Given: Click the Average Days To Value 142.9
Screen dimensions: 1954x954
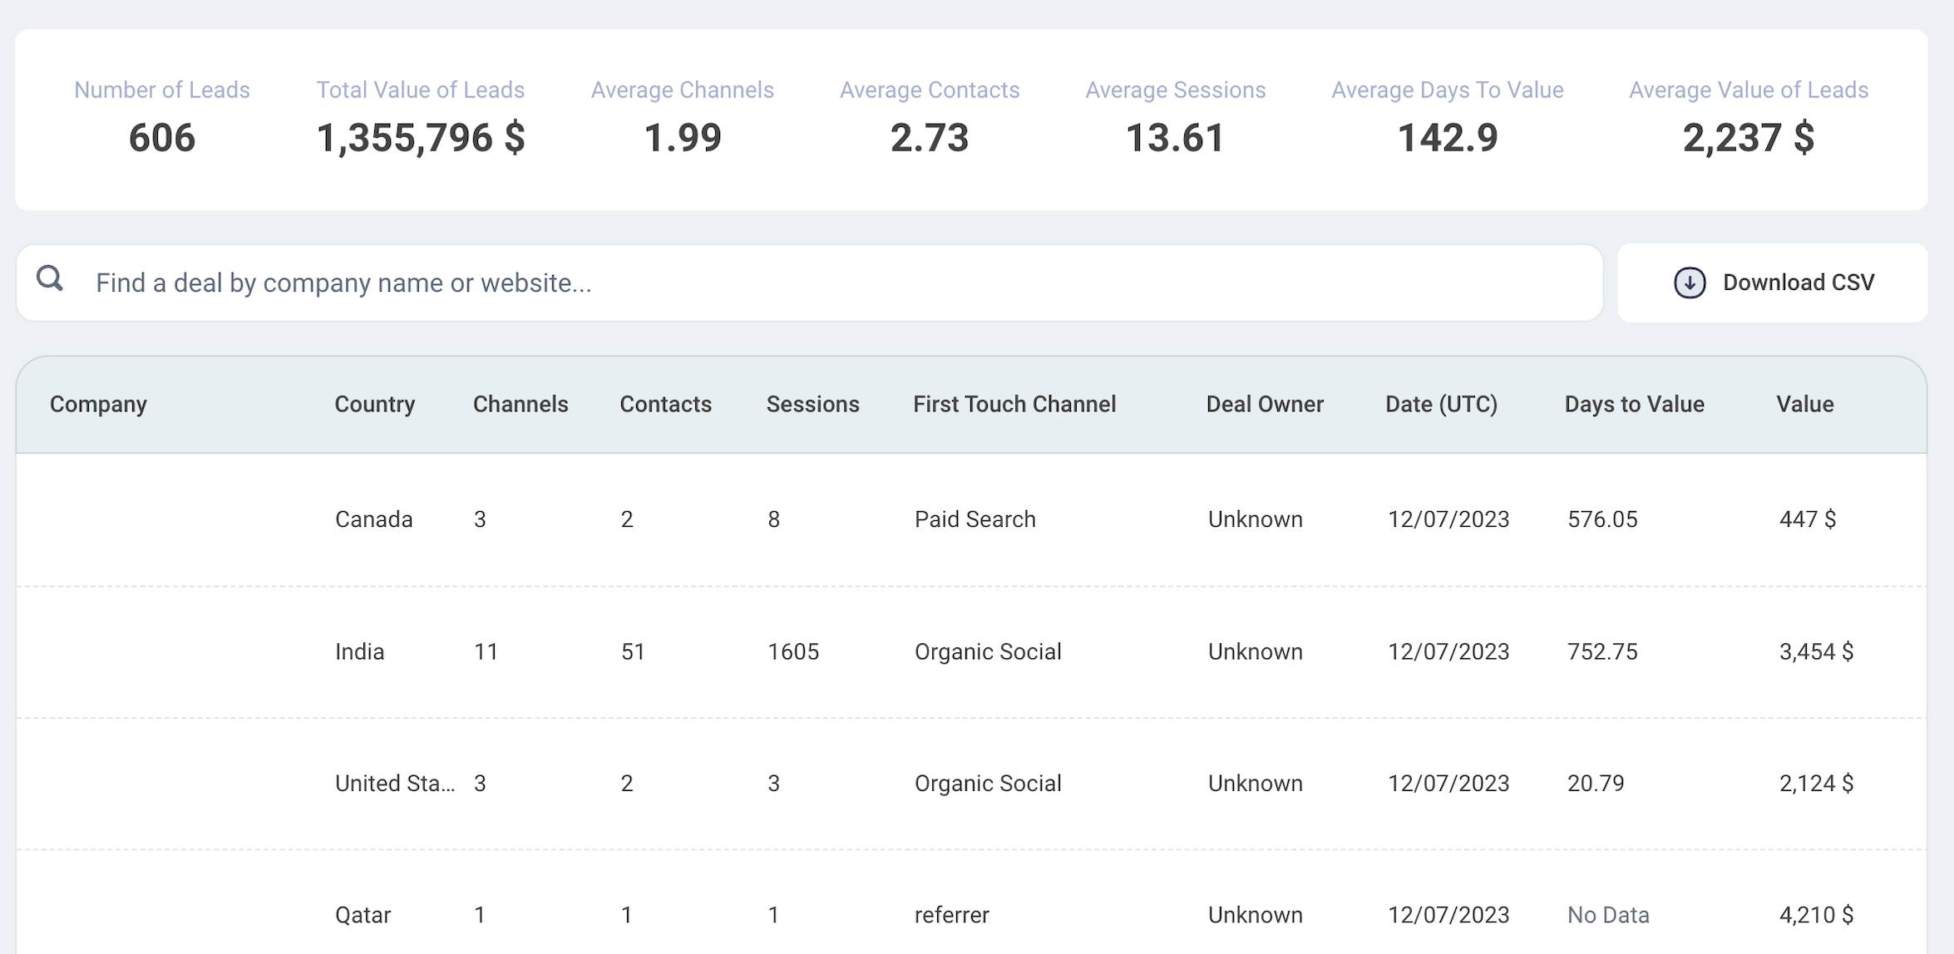Looking at the screenshot, I should click(x=1448, y=138).
